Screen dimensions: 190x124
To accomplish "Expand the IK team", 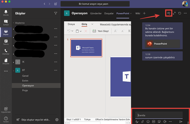I will (x=14, y=62).
